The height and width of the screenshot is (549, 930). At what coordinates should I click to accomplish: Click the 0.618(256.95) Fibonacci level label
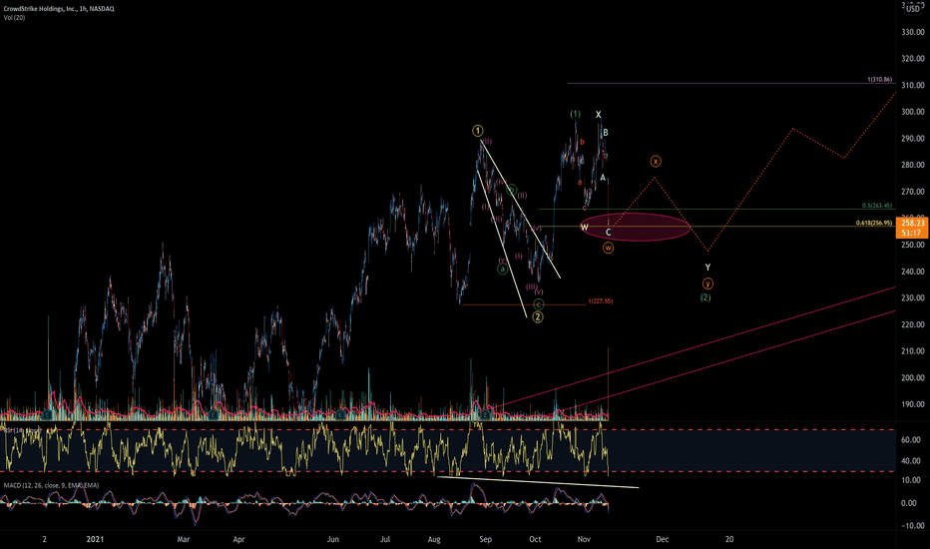click(874, 223)
